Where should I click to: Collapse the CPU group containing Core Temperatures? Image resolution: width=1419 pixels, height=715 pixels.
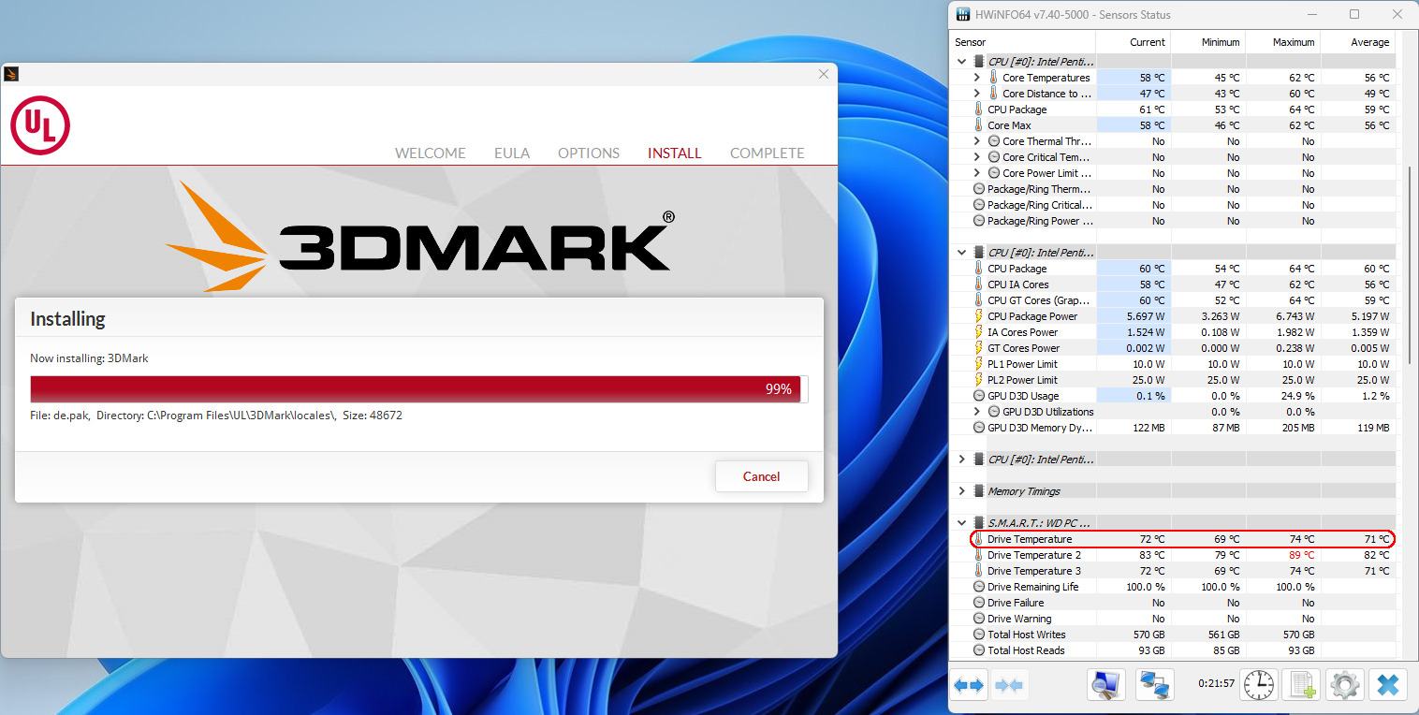point(961,62)
